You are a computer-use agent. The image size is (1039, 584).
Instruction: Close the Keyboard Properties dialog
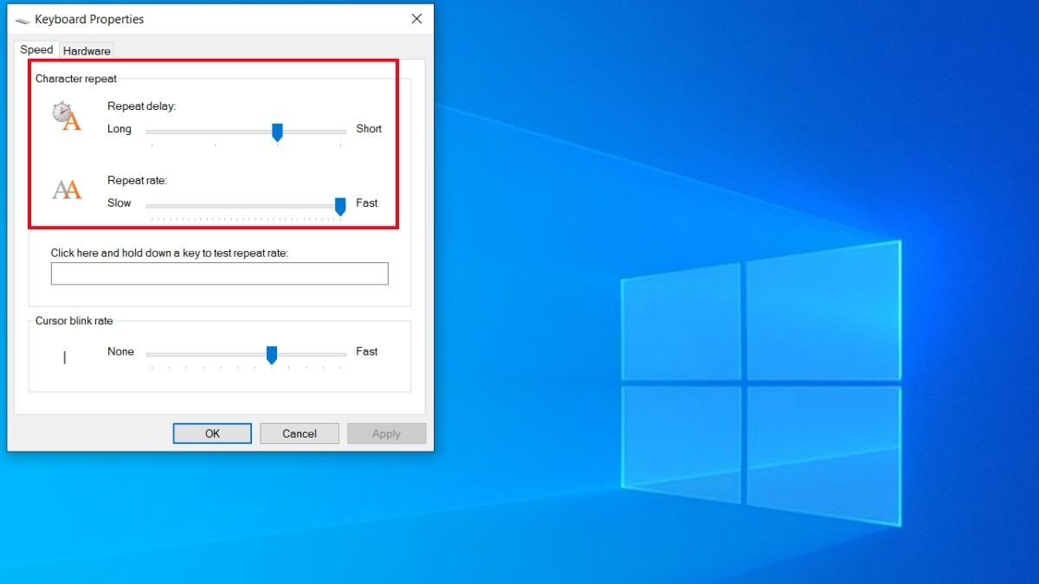416,18
